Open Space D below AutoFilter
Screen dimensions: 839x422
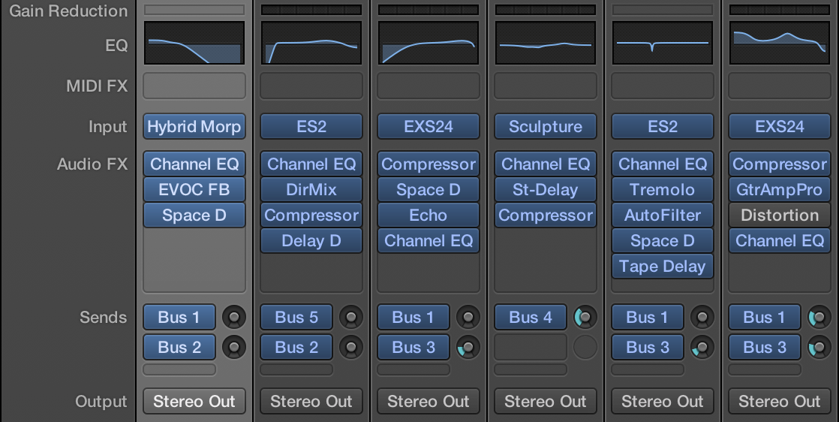(663, 241)
